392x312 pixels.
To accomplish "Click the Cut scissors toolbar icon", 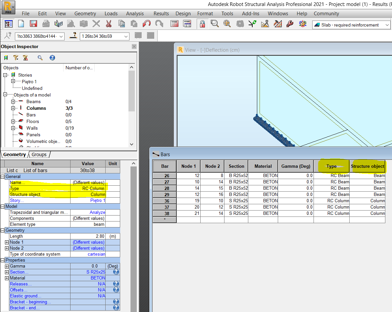I will [x=108, y=24].
